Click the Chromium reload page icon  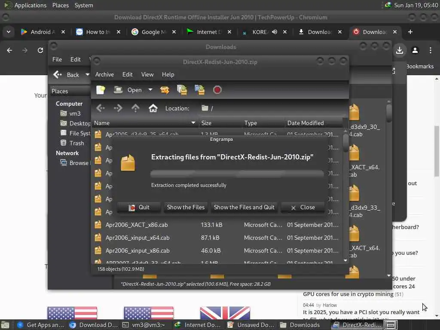40,50
